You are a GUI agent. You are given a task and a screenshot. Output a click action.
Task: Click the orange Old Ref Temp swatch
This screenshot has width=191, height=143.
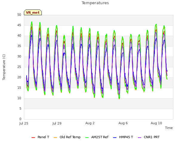(x=55, y=138)
